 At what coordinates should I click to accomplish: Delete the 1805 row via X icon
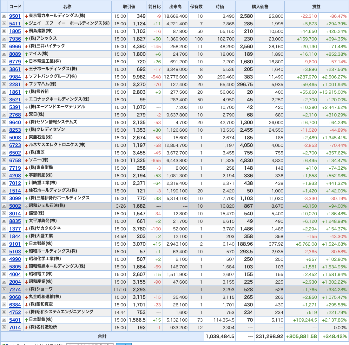(4, 31)
